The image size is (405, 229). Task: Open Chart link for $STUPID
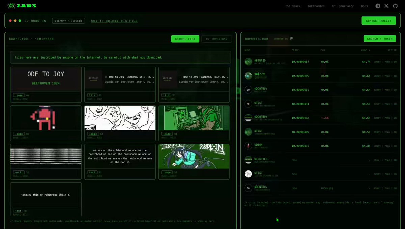(x=377, y=62)
